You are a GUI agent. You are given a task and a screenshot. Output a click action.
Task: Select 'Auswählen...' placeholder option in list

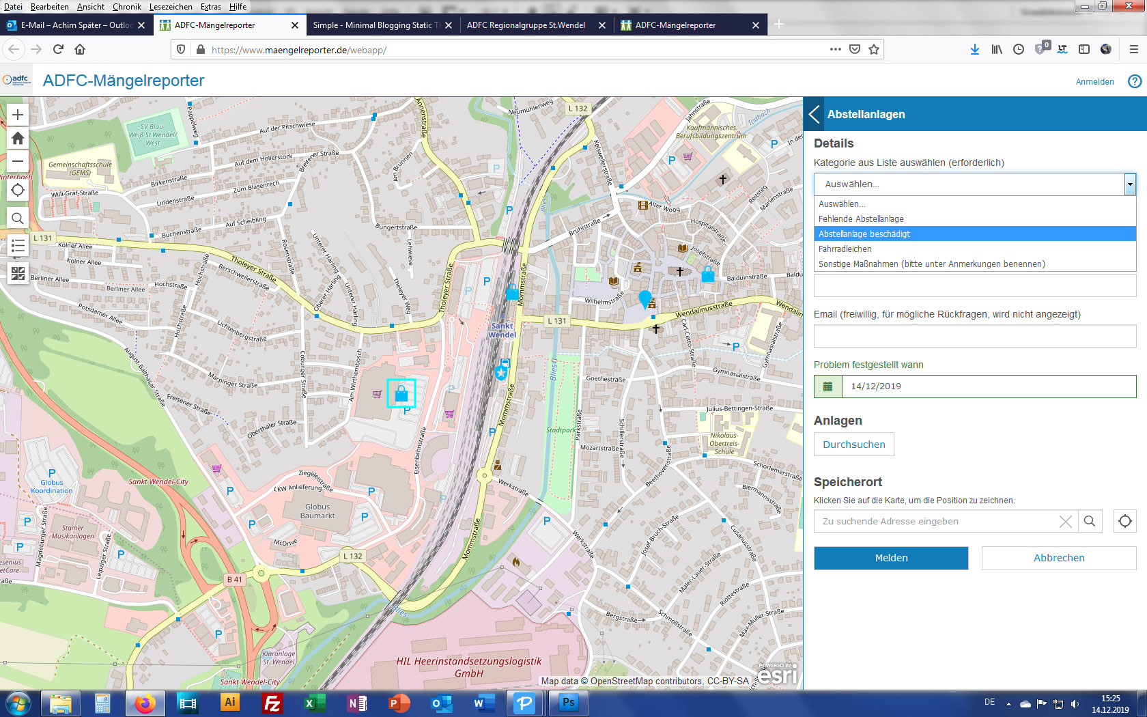click(975, 204)
